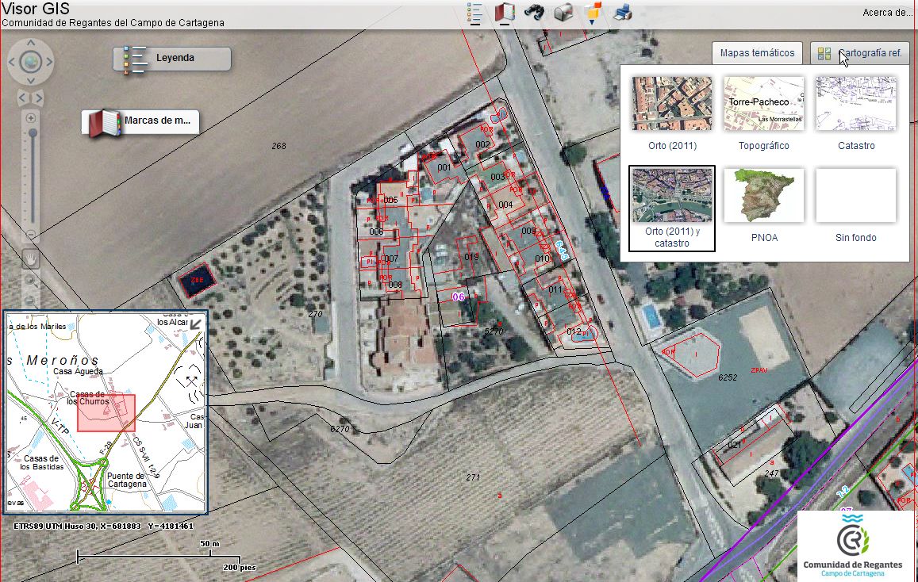The image size is (918, 582).
Task: Click the legend list icon in top toolbar
Action: pos(475,13)
